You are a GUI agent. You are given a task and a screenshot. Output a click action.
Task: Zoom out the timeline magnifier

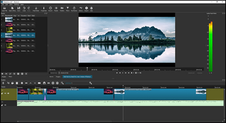pos(62,83)
